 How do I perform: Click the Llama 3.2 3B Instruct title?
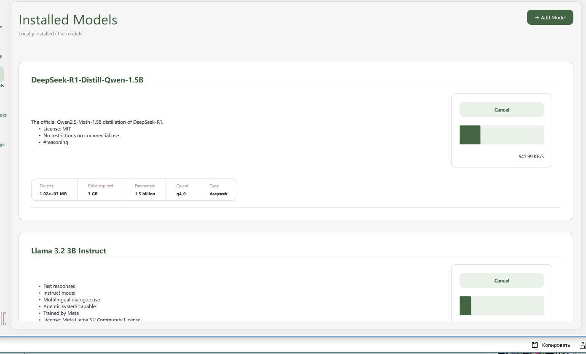pos(69,251)
